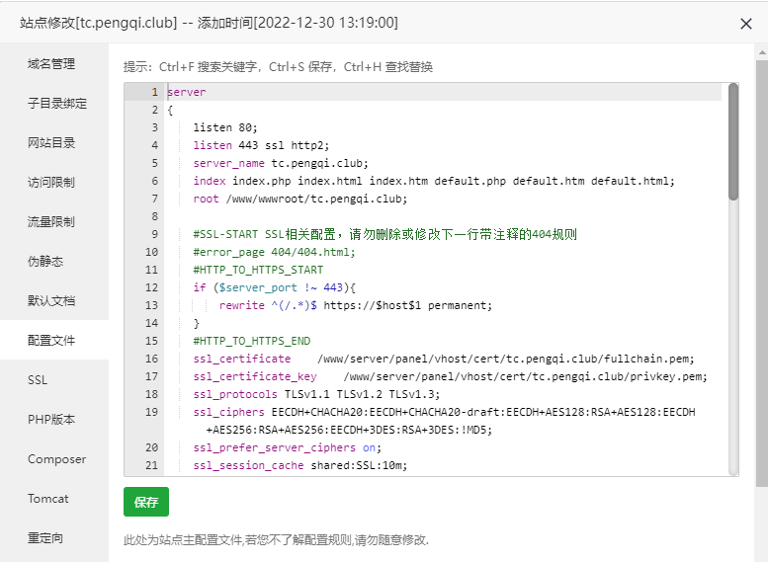Screen dimensions: 768x562
Task: Close the site modification dialog
Action: (745, 24)
